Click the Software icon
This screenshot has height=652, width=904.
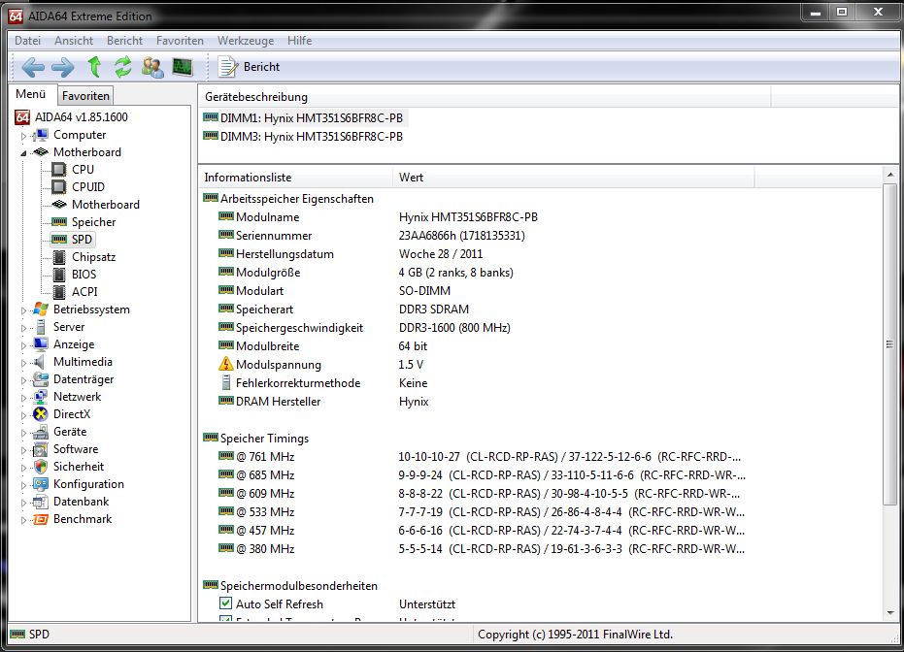(x=41, y=448)
